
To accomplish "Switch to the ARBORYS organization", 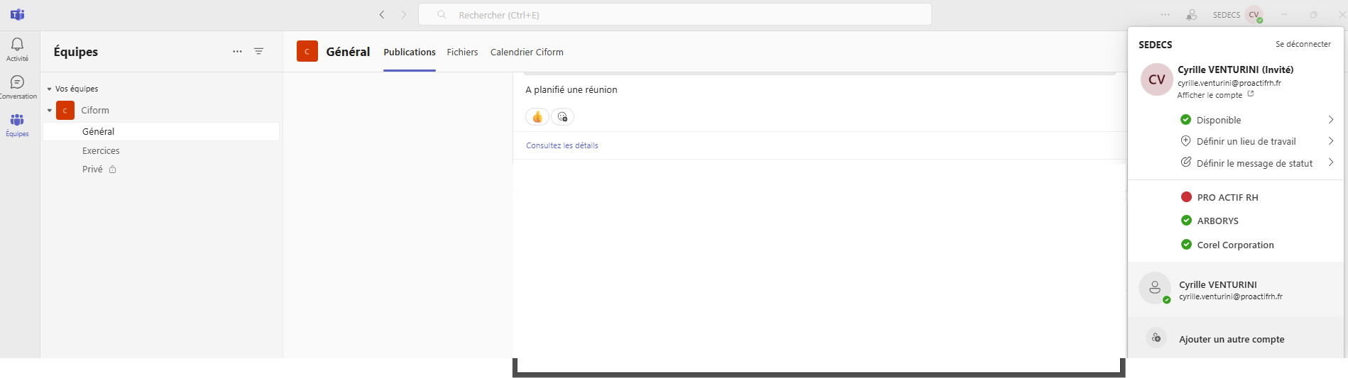I will (x=1217, y=221).
